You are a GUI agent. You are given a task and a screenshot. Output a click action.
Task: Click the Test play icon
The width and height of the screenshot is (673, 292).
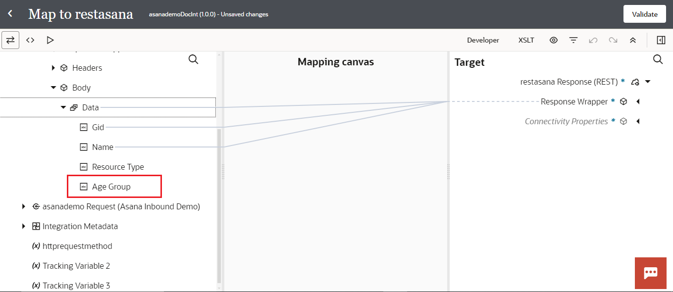point(50,40)
